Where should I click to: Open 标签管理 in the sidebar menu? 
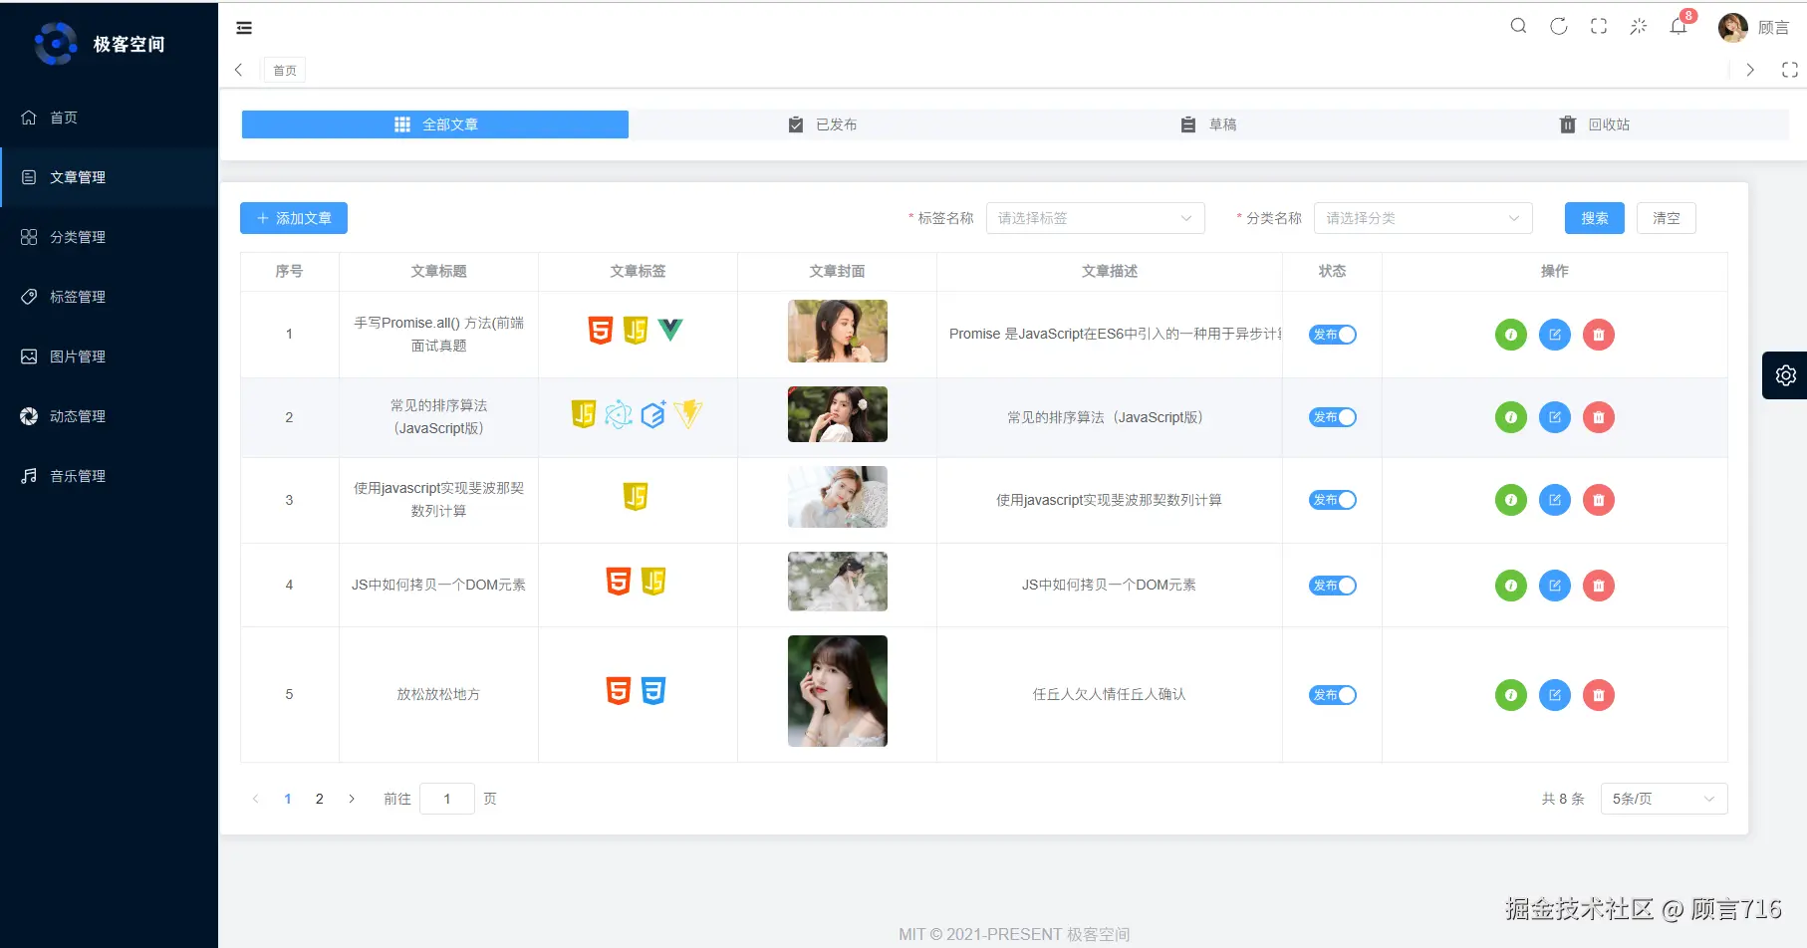pos(76,296)
